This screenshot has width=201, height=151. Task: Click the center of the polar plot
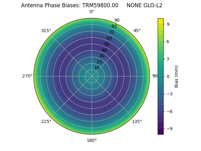coord(92,76)
